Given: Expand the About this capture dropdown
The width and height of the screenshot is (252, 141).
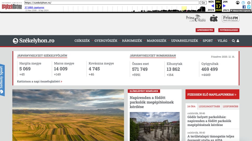Looking at the screenshot, I should (x=240, y=11).
